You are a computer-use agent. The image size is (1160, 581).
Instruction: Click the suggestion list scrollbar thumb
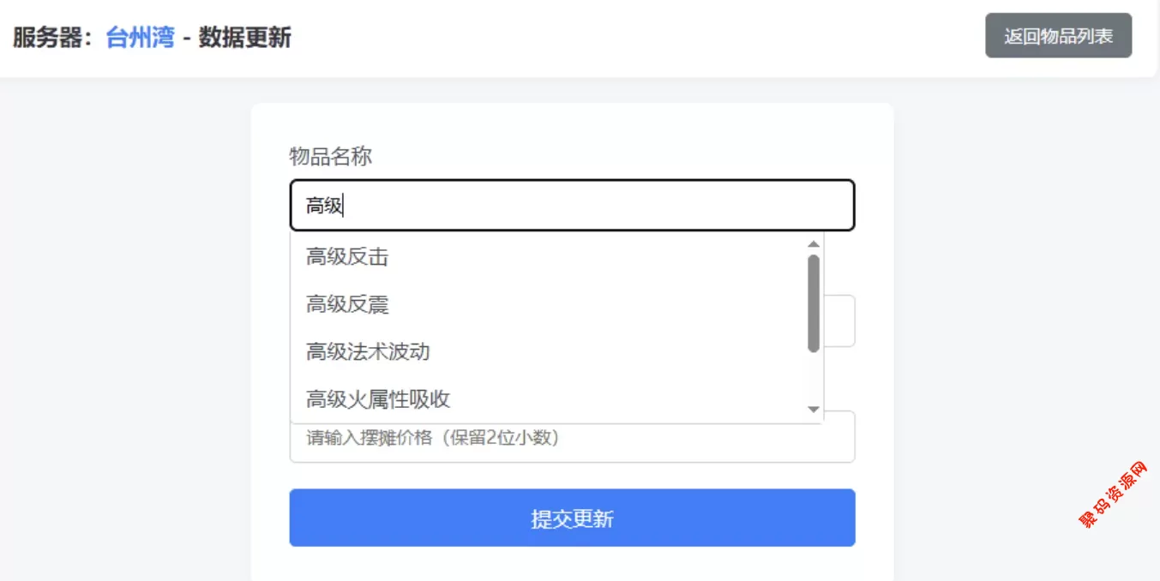[814, 302]
